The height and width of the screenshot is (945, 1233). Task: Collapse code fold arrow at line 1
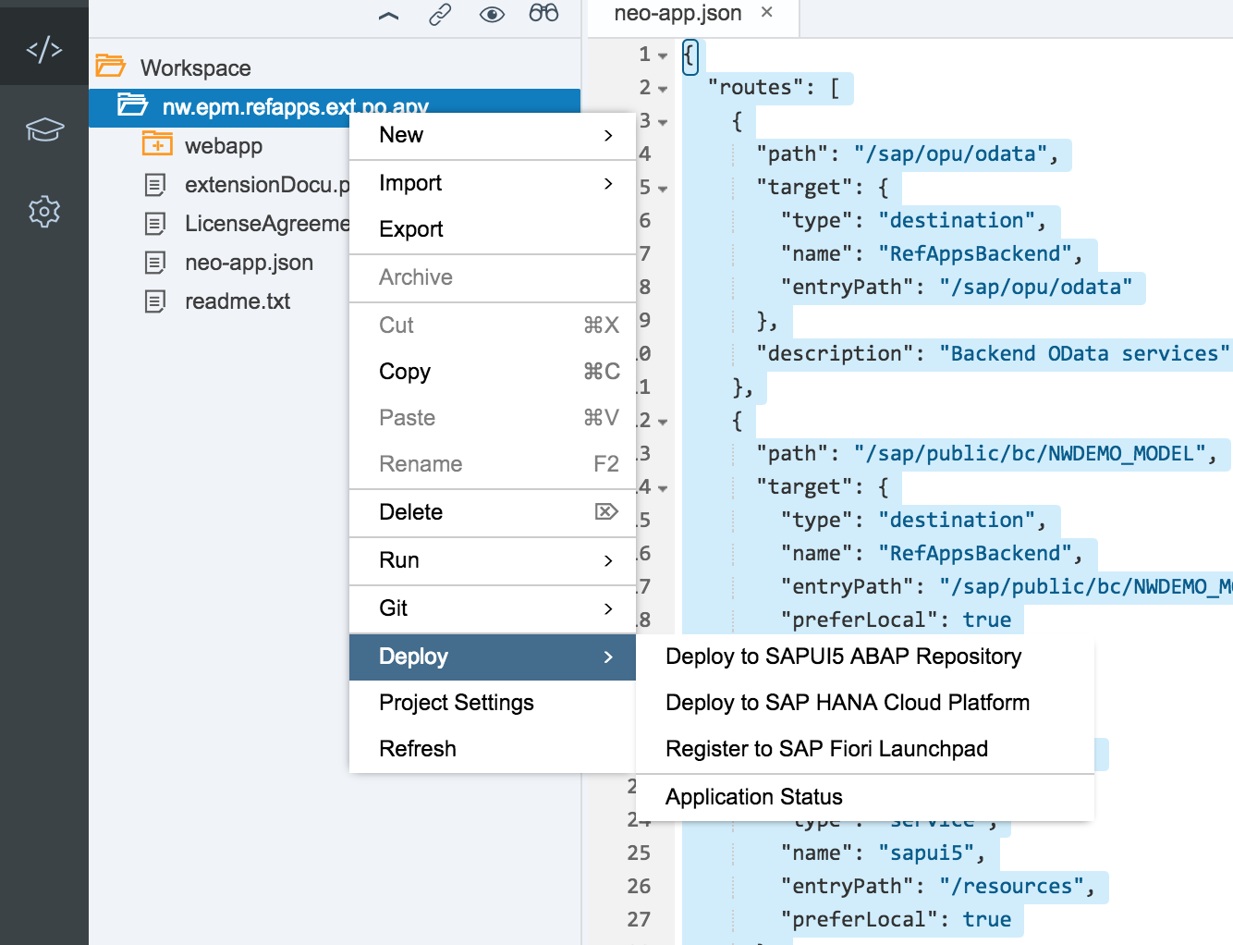click(x=663, y=55)
